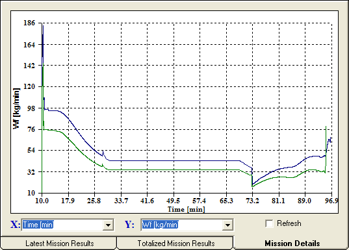The image size is (349, 250).
Task: Click the 73.2 tick label on time axis
Action: coord(252,201)
